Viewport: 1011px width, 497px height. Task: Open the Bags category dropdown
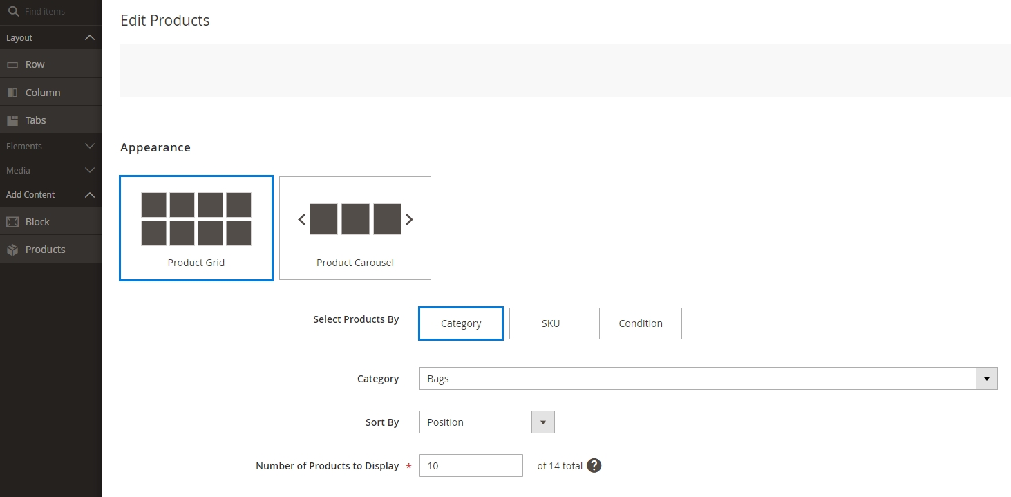click(x=987, y=378)
